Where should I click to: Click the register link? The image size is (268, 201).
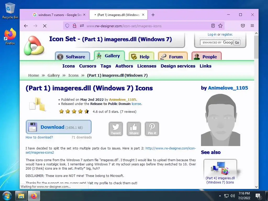[x=227, y=34]
